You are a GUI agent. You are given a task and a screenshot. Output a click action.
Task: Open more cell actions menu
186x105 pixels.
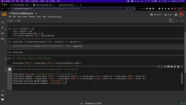pyautogui.click(x=181, y=66)
